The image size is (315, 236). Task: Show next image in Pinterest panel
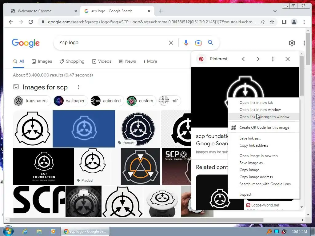(258, 59)
